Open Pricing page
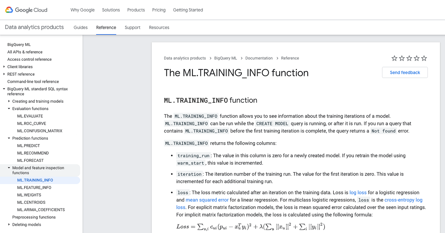This screenshot has width=445, height=233. pyautogui.click(x=159, y=10)
